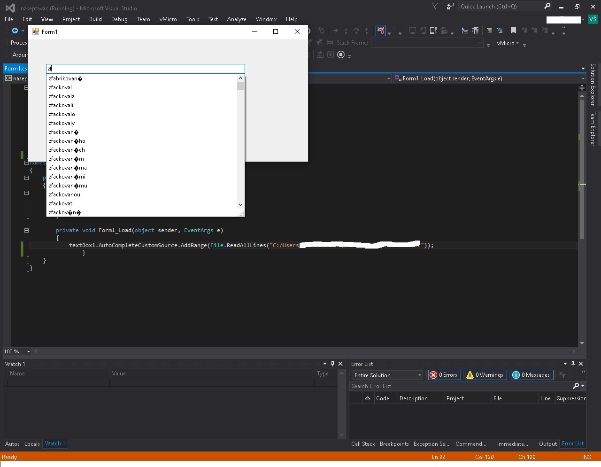Click the stop debugging icon

(341, 54)
